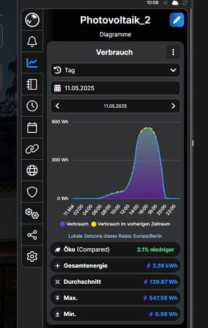Click the calendar icon in date field

click(x=57, y=88)
